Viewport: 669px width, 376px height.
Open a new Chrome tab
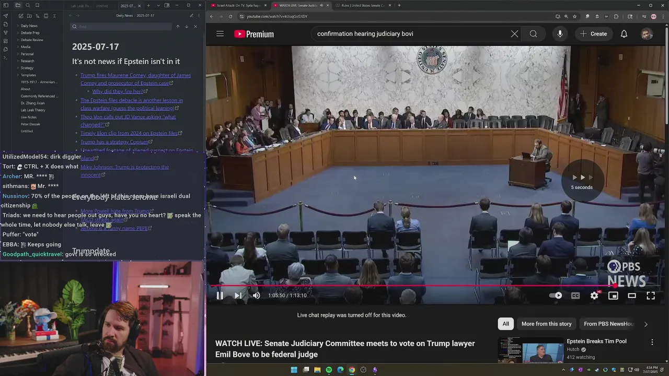[399, 5]
